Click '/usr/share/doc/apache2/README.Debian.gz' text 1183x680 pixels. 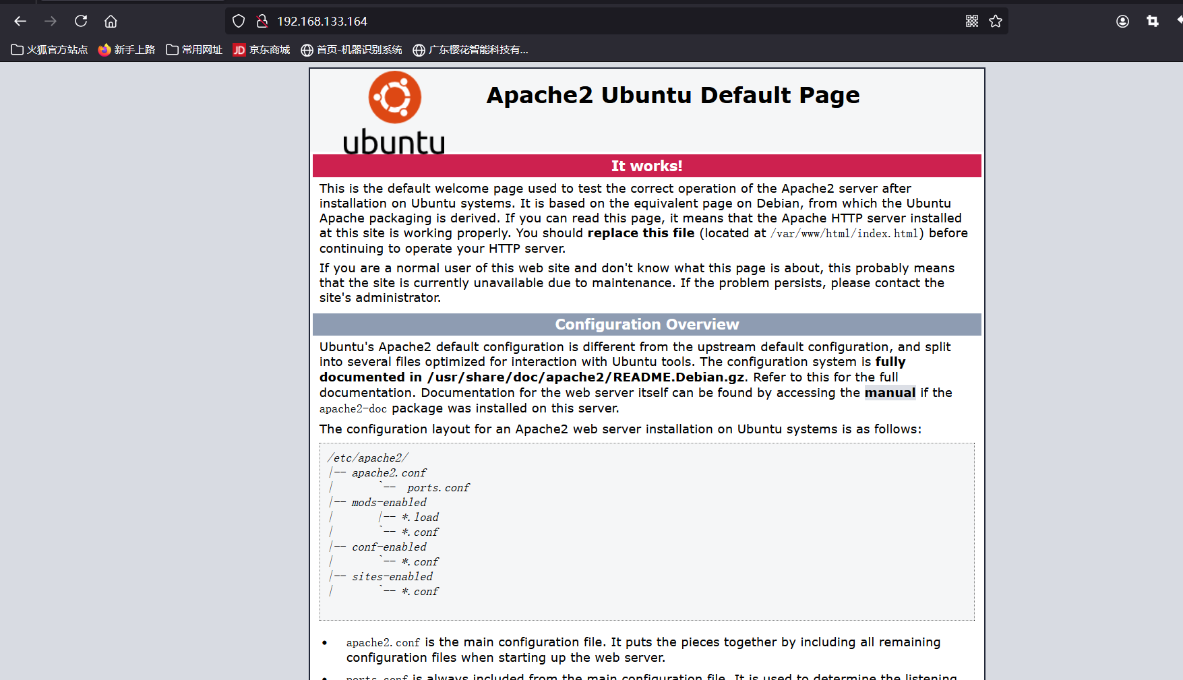pyautogui.click(x=586, y=377)
